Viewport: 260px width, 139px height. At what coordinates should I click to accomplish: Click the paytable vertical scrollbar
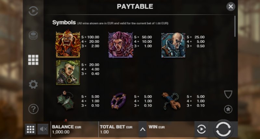tap(235, 26)
